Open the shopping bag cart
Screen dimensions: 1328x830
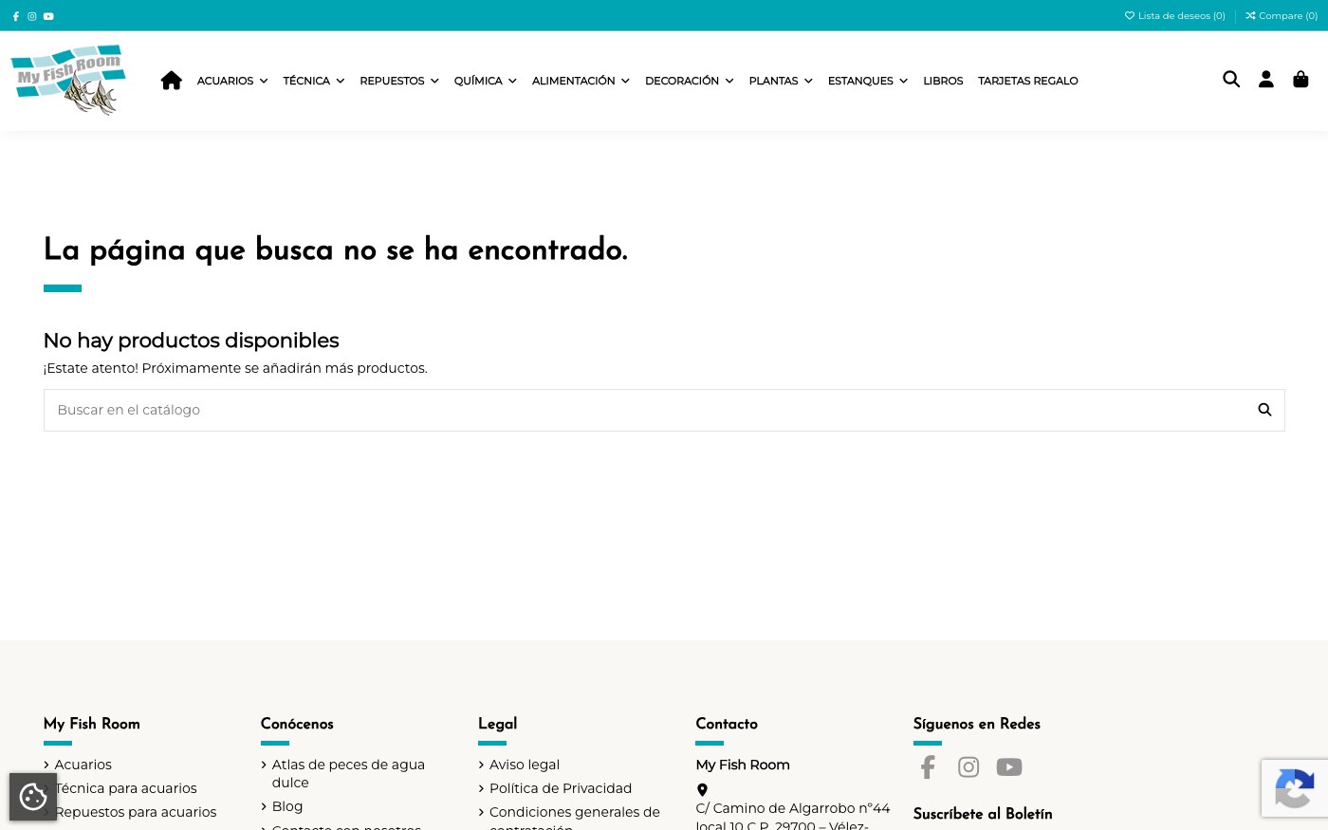point(1300,80)
